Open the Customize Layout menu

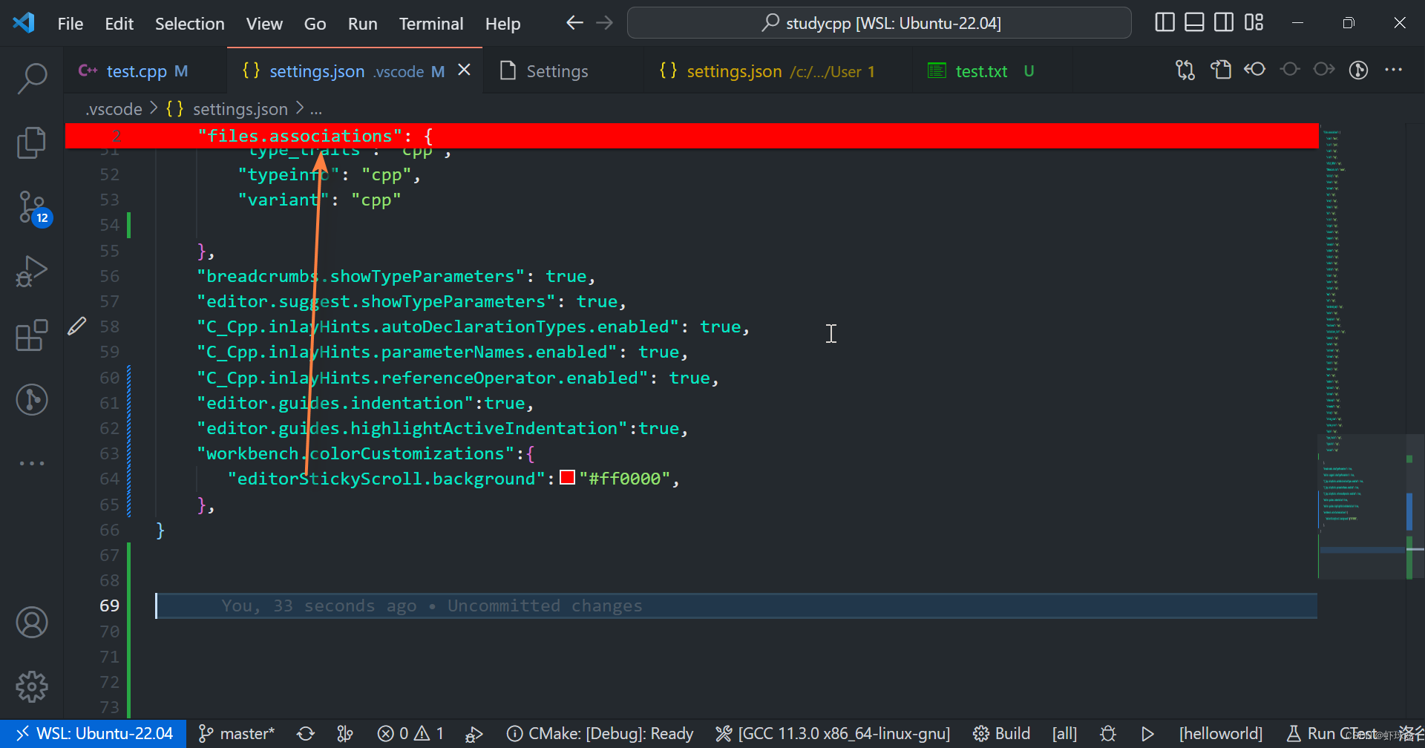tap(1254, 23)
